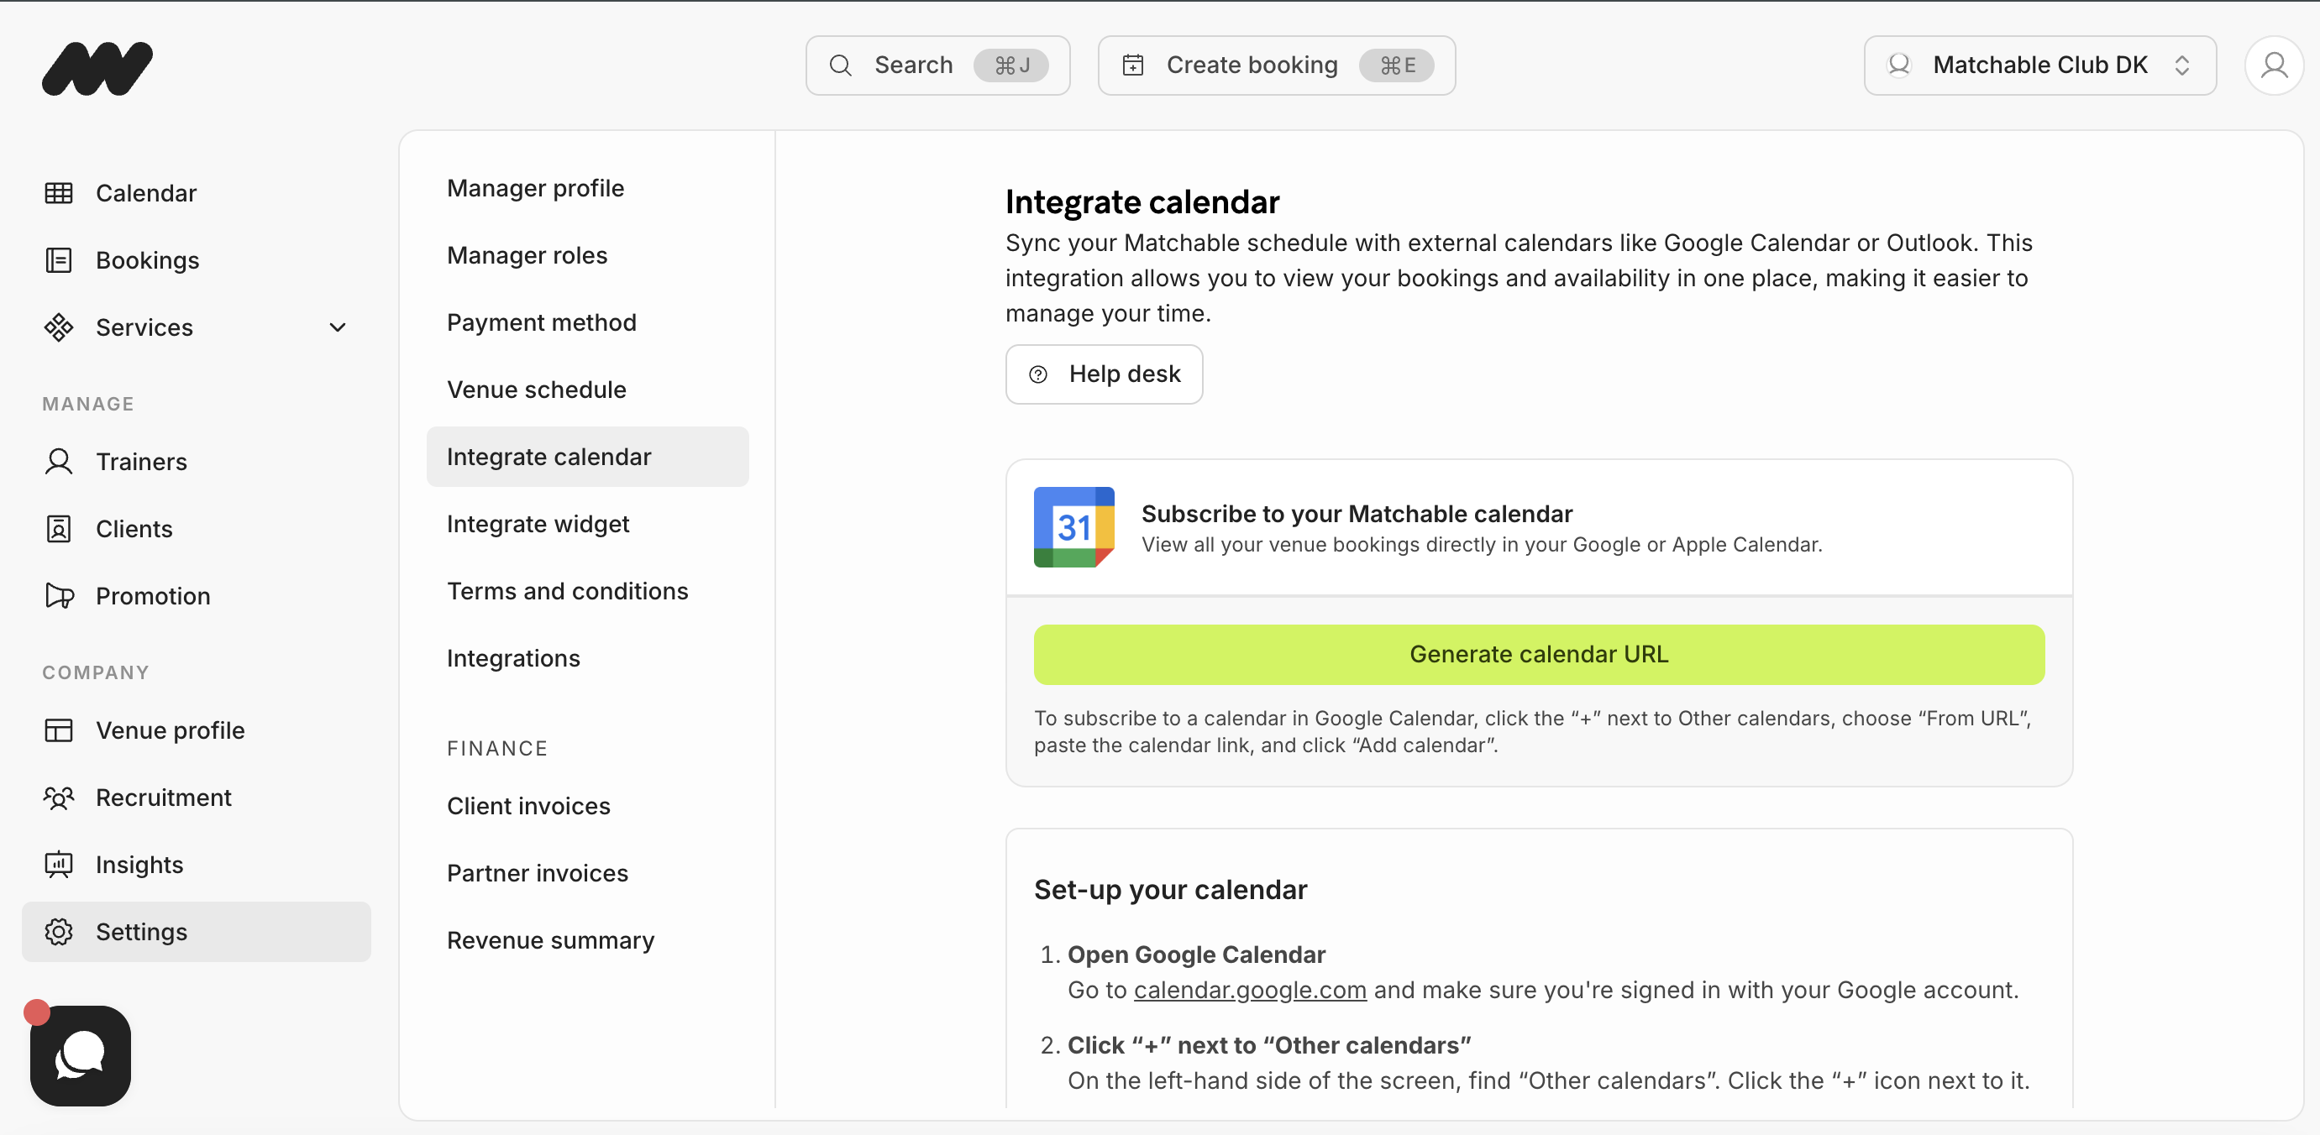Image resolution: width=2320 pixels, height=1135 pixels.
Task: Click the user profile avatar icon
Action: click(x=2273, y=65)
